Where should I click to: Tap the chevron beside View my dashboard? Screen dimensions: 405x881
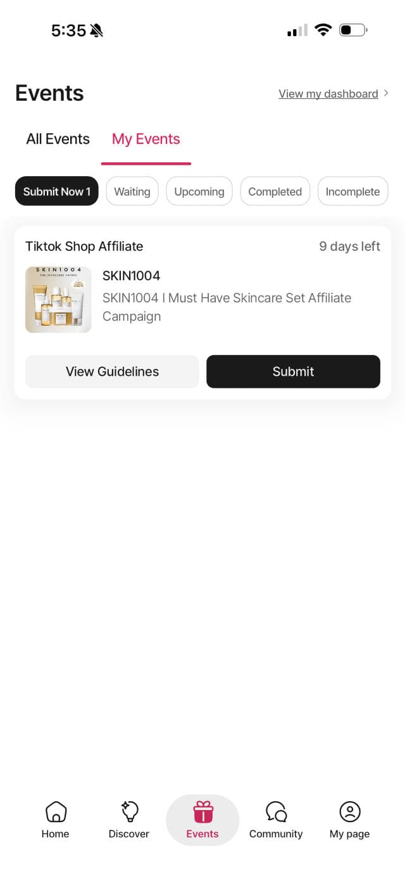386,93
